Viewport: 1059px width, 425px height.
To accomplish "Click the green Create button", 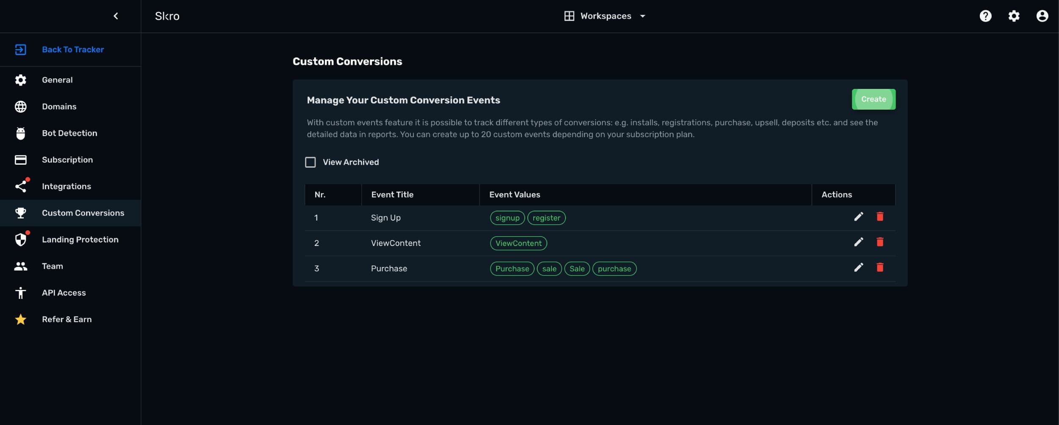I will (873, 99).
